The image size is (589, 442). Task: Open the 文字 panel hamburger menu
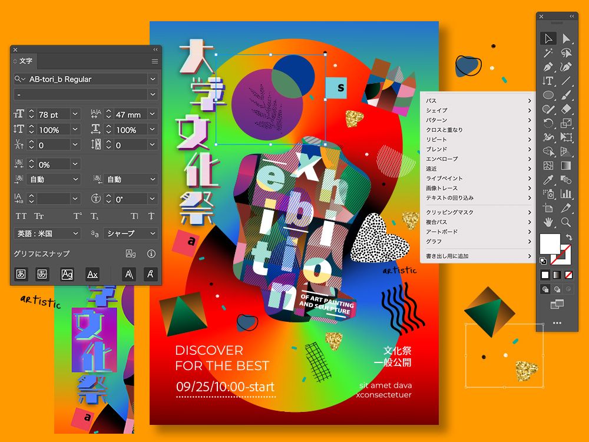[155, 61]
